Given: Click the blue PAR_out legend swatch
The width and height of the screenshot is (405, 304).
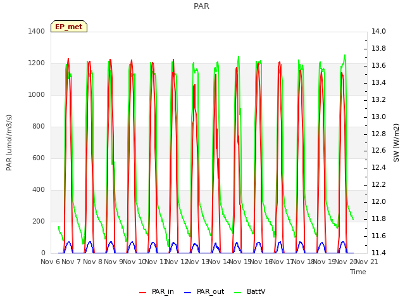Looking at the screenshot, I should [x=187, y=293].
